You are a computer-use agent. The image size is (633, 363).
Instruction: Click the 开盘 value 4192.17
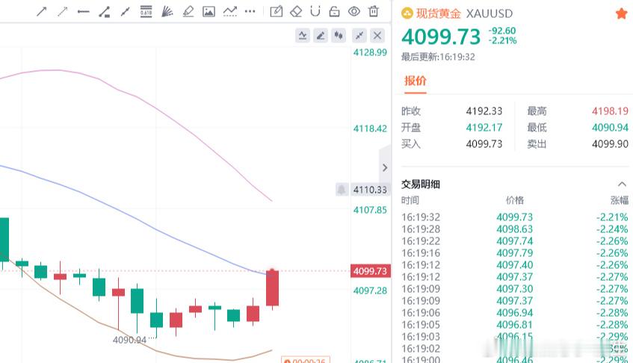[484, 128]
